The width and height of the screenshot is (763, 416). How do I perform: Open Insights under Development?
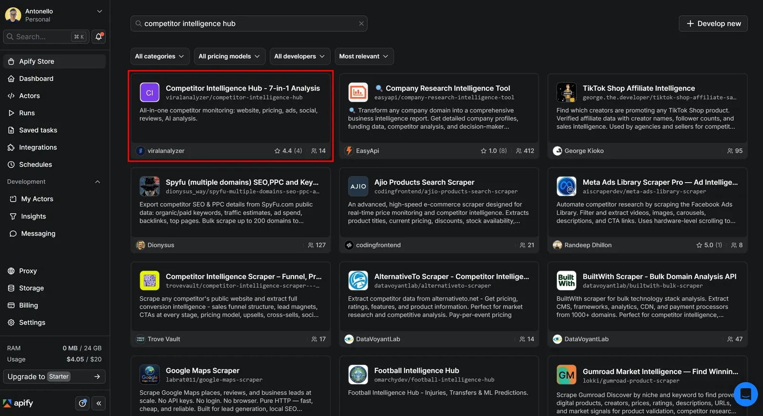(54, 216)
